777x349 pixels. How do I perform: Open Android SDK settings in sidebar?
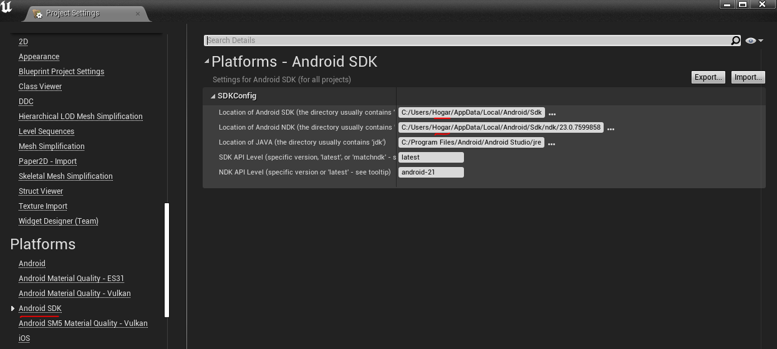coord(40,308)
